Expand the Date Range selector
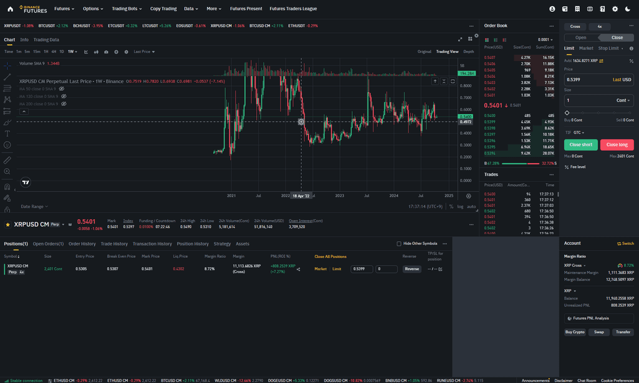The image size is (639, 383). 34,206
